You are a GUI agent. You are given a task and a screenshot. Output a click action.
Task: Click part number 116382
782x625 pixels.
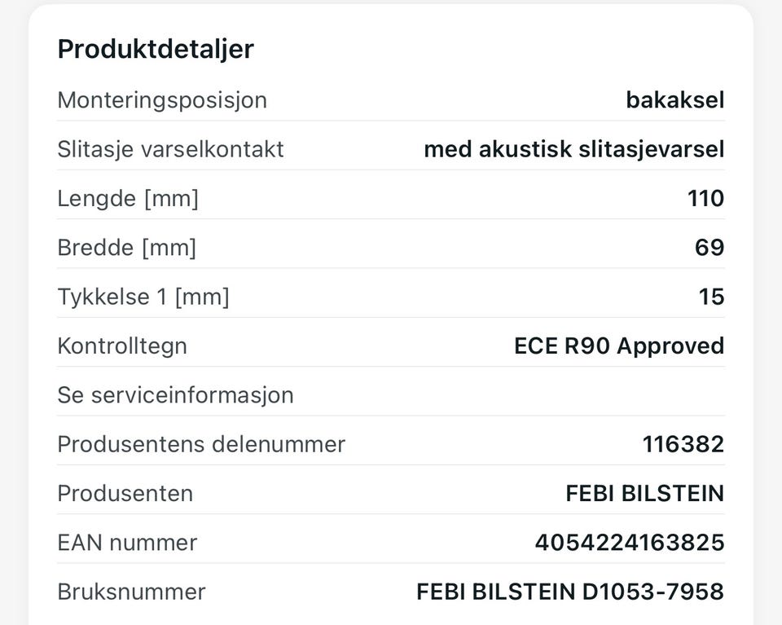683,444
